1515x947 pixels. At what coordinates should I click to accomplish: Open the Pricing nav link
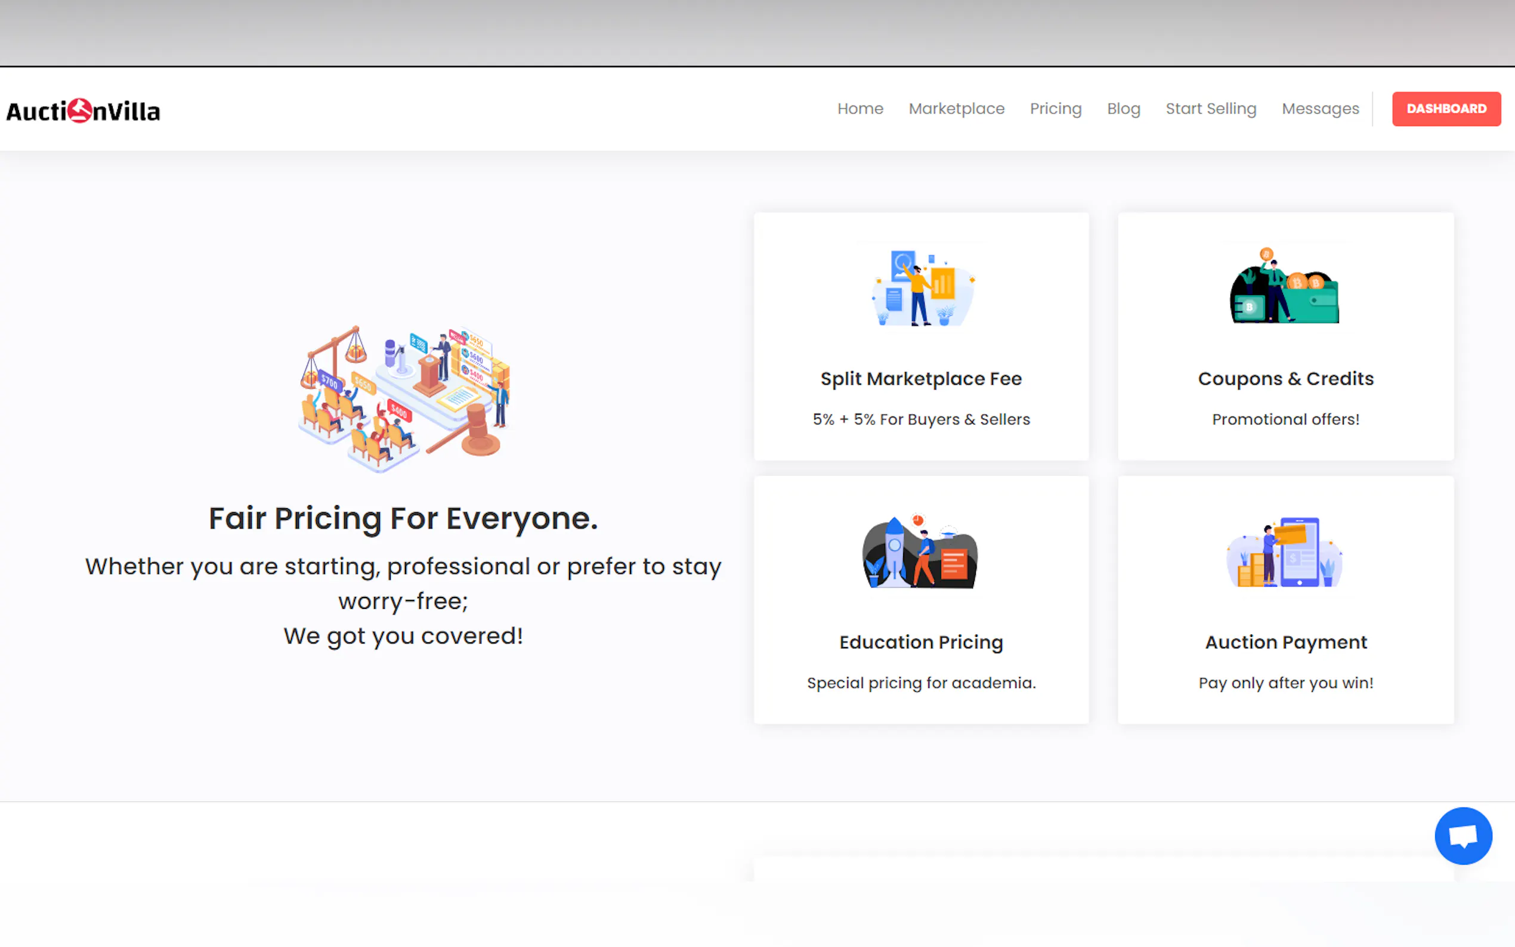(1055, 109)
